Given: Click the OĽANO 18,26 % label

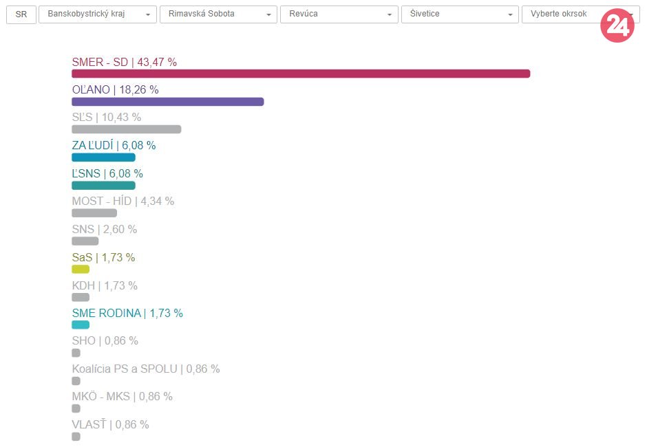Looking at the screenshot, I should point(115,89).
